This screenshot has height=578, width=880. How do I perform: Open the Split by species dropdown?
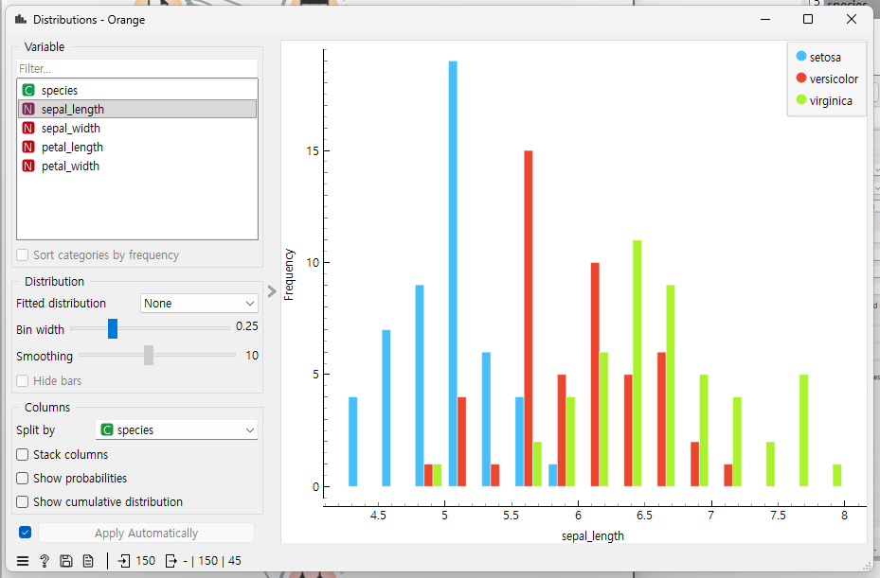click(x=176, y=430)
